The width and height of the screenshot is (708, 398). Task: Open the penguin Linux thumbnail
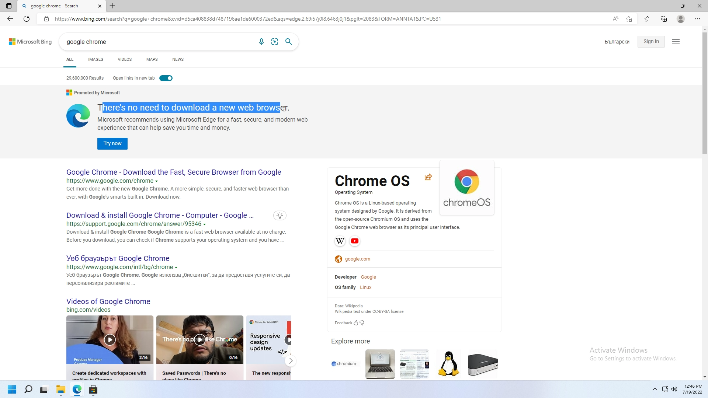coord(449,364)
